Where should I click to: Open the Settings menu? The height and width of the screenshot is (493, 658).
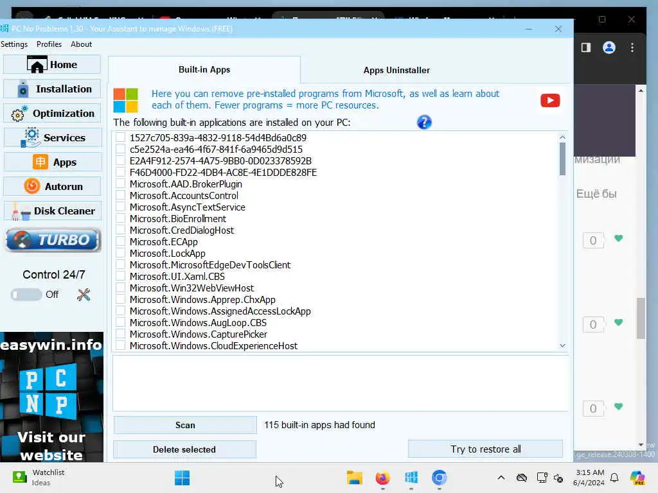point(14,44)
